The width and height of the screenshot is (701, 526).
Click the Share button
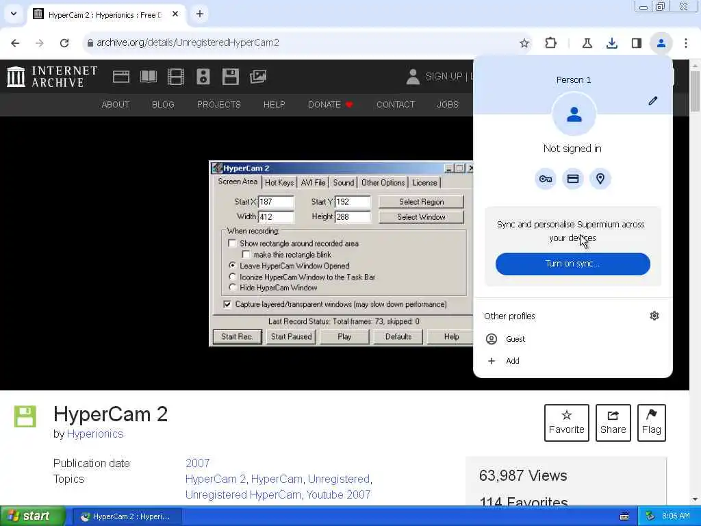click(613, 423)
